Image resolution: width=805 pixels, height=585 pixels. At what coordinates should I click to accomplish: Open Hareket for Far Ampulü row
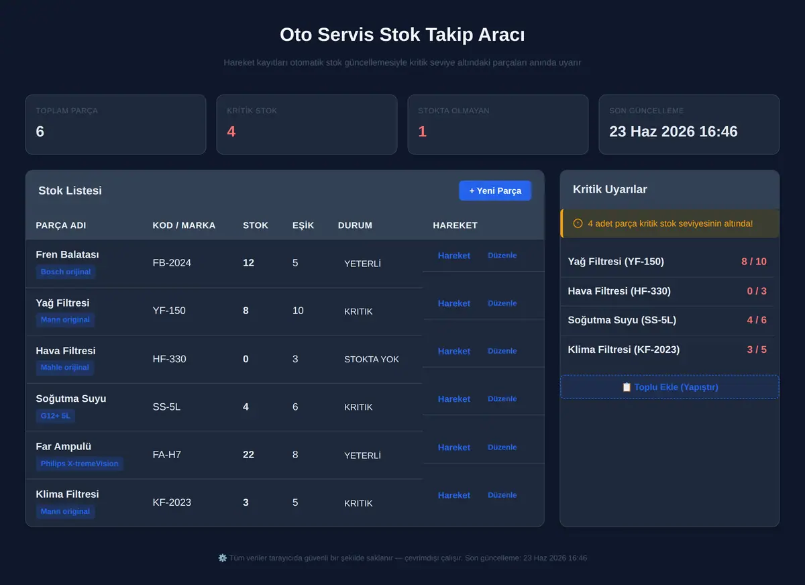pyautogui.click(x=454, y=447)
